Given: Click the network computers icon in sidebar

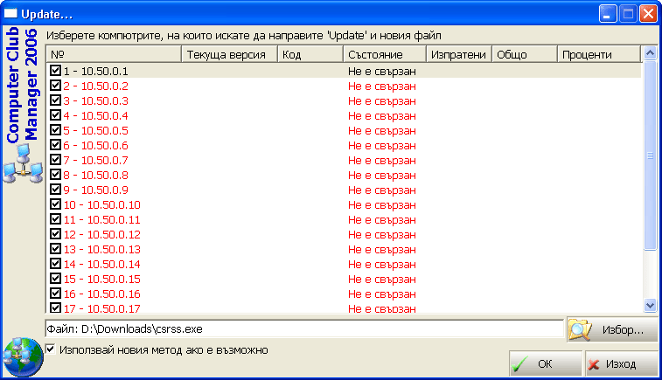Looking at the screenshot, I should 23,163.
